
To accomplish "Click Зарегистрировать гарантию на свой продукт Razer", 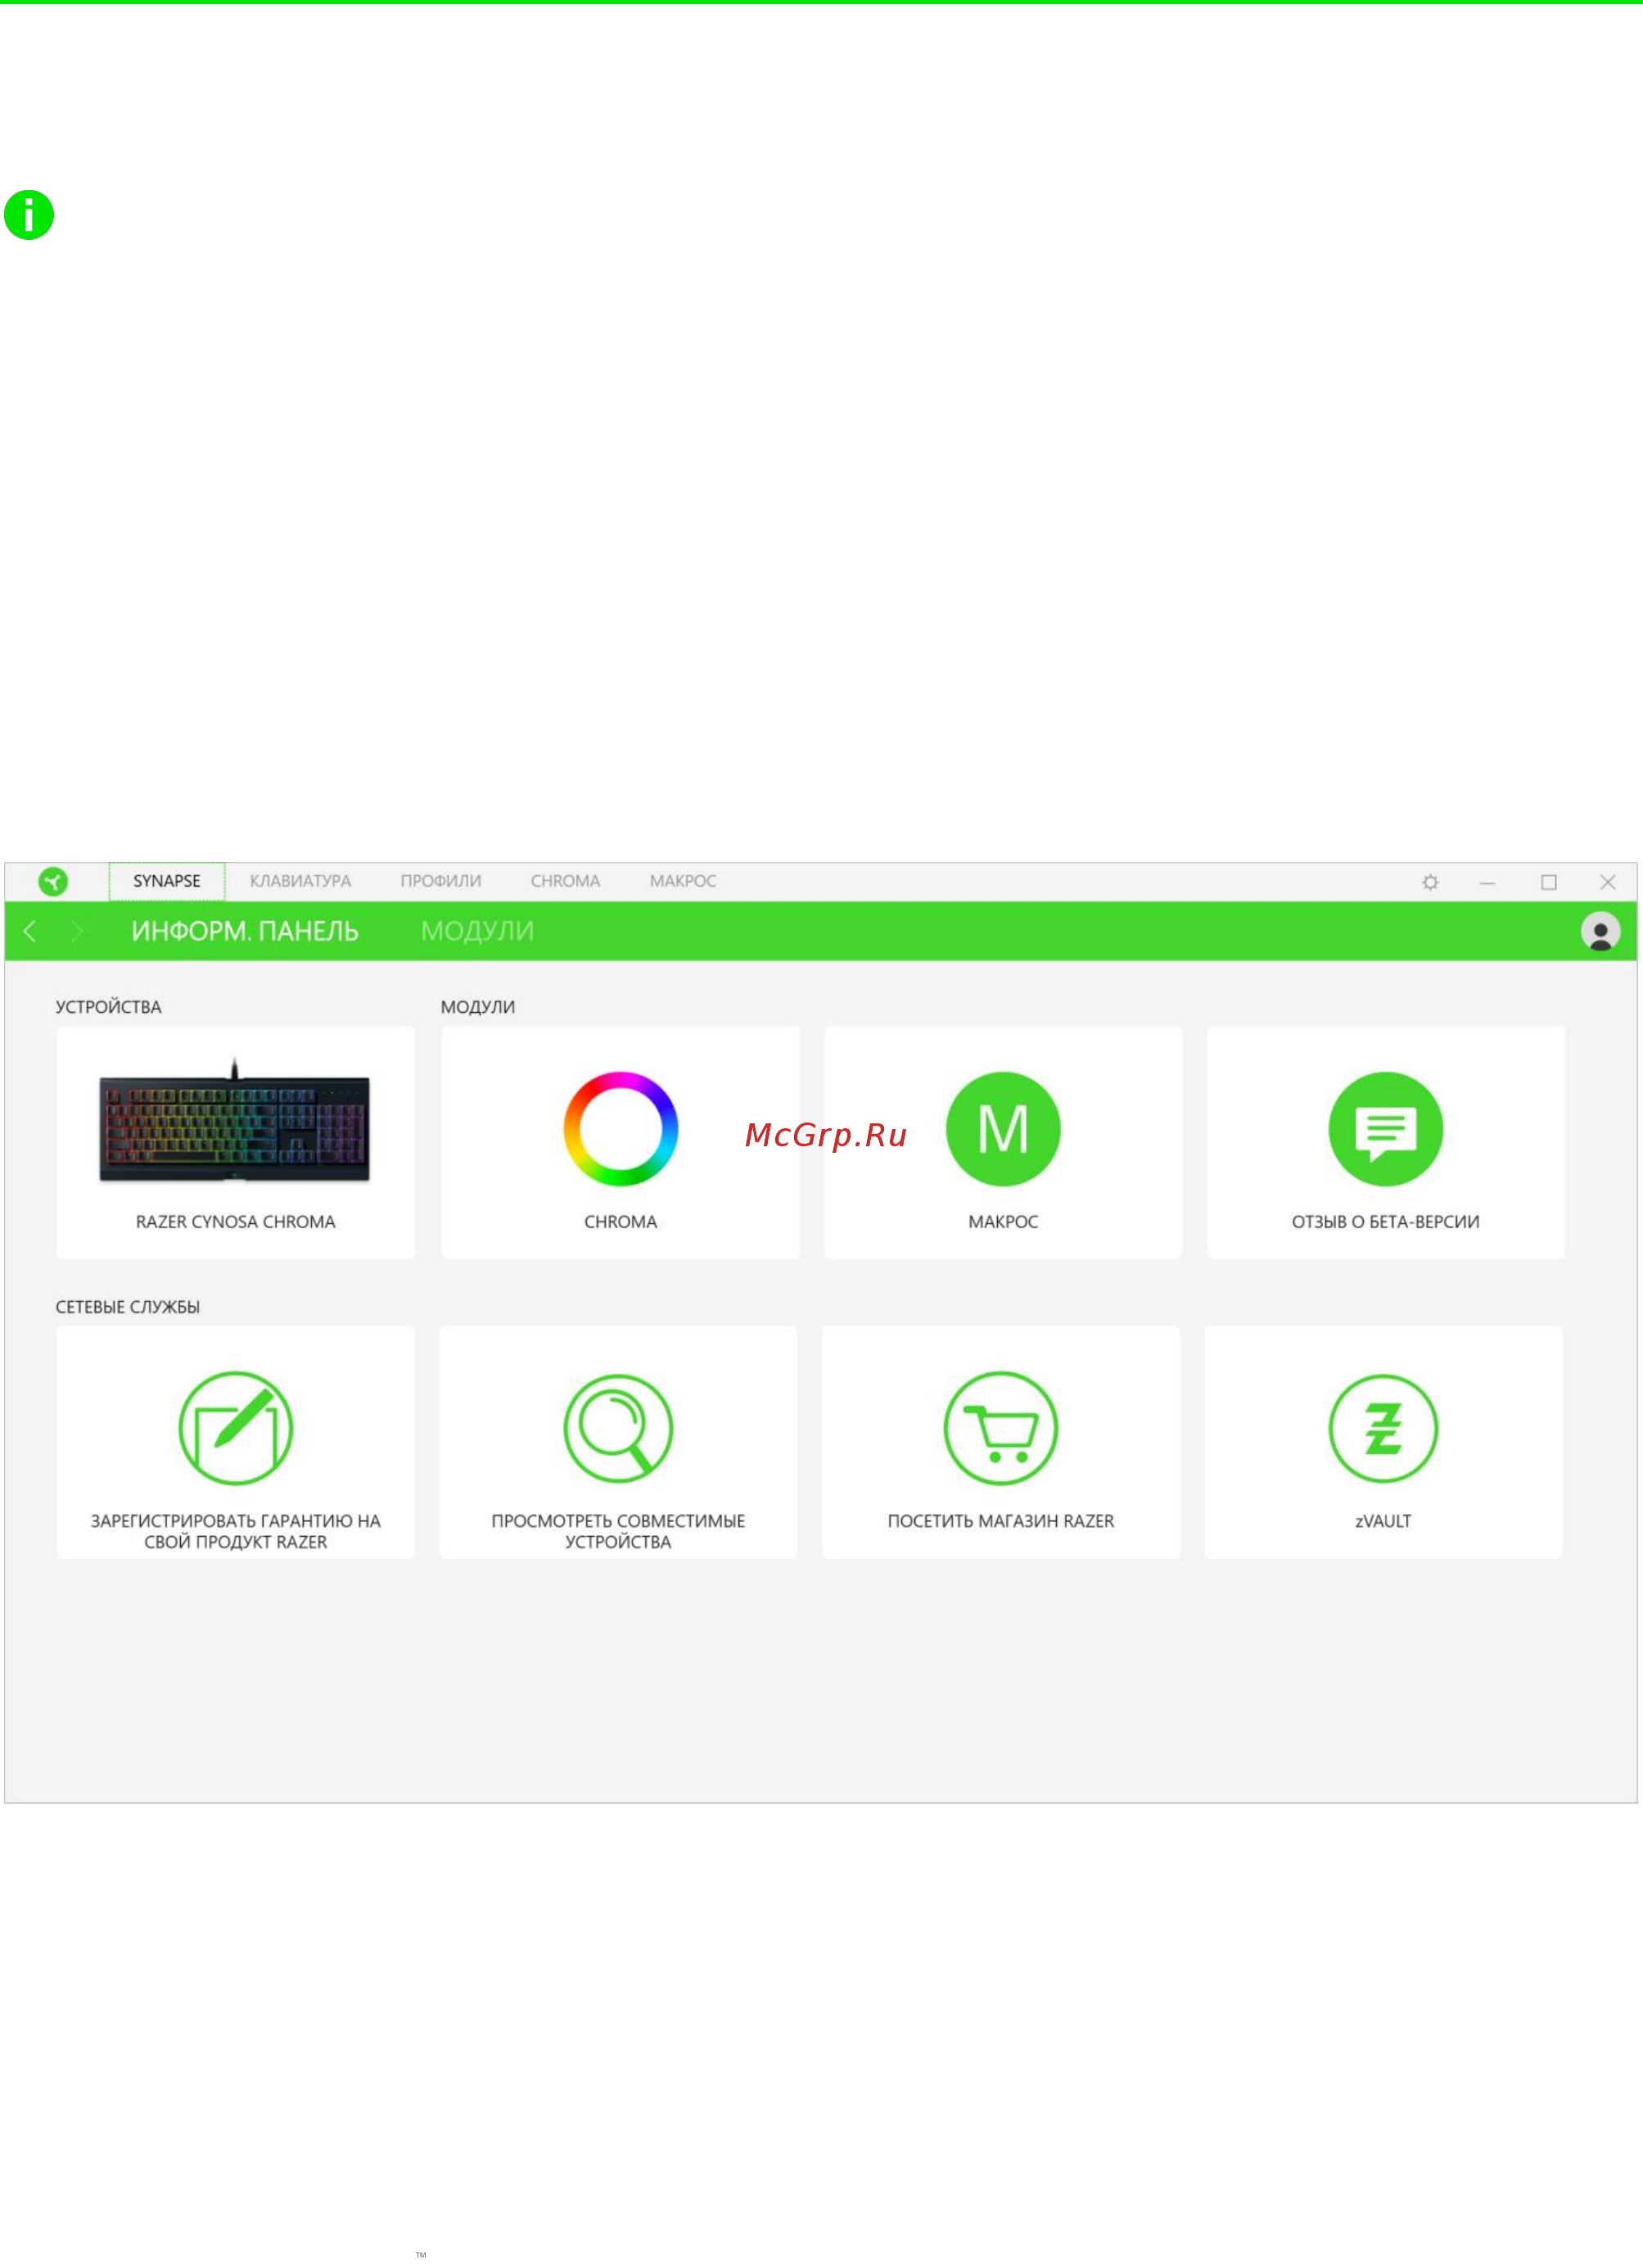I will 236,1531.
